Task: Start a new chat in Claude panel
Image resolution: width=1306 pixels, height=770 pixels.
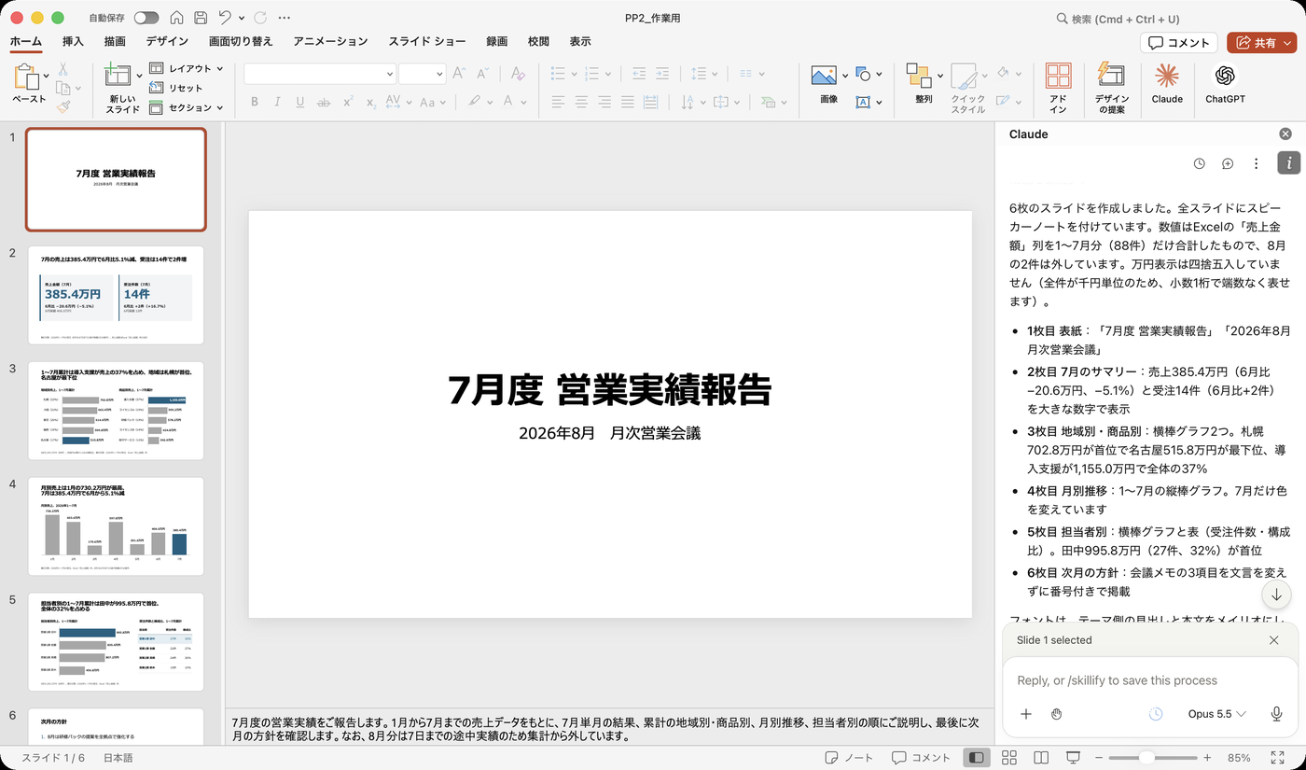Action: tap(1228, 163)
